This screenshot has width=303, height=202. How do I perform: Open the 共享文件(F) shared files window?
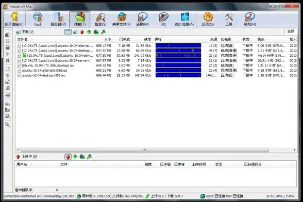point(122,19)
